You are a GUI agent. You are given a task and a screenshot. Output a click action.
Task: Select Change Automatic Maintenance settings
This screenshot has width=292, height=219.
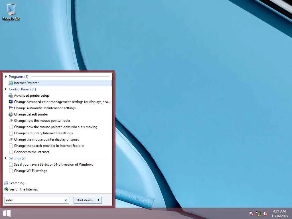pos(60,108)
